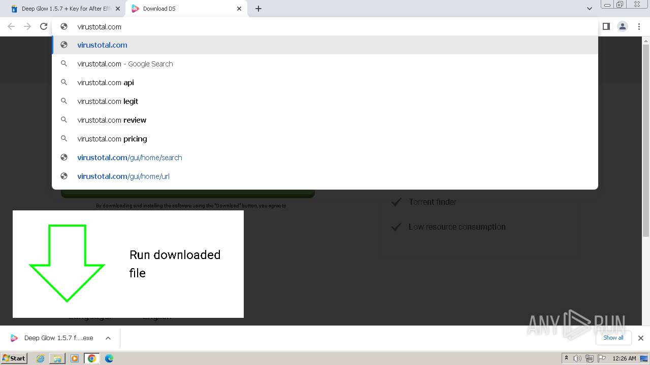The image size is (650, 365).
Task: Open the Chrome three-dot menu
Action: pos(639,26)
